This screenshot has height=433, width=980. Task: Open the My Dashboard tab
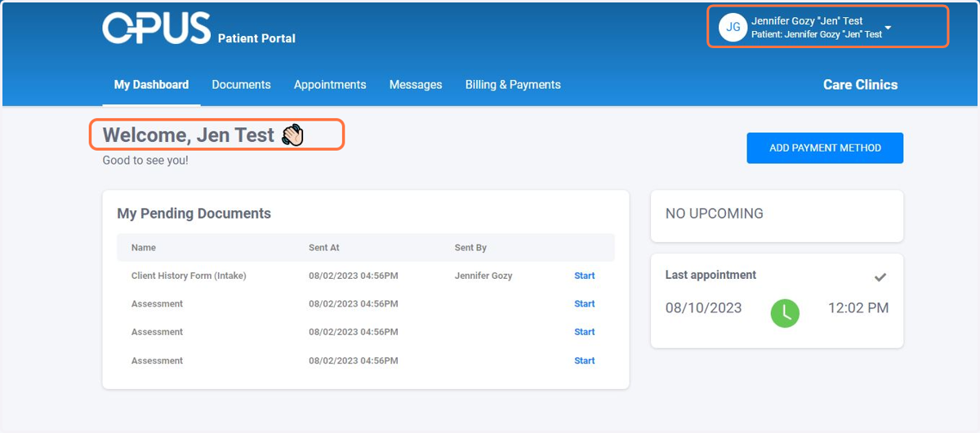[151, 85]
